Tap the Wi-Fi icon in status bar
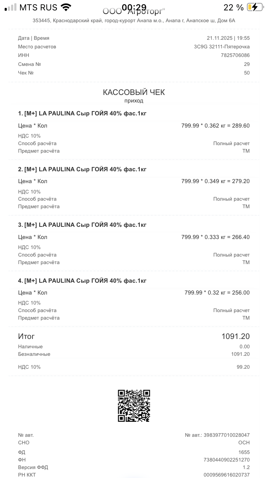268x478 pixels. (66, 7)
